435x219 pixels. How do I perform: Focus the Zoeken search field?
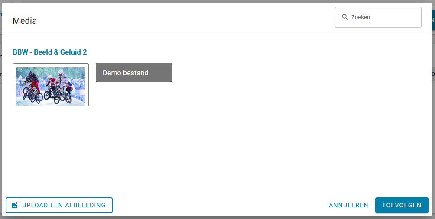pos(378,17)
